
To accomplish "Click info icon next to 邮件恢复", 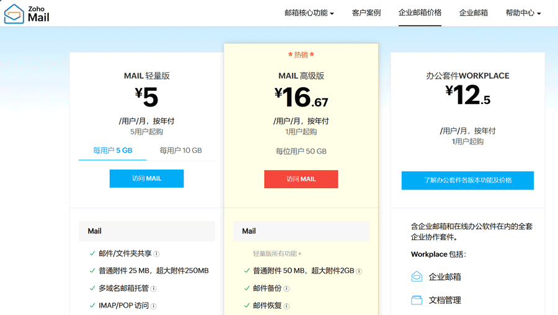I will click(286, 306).
